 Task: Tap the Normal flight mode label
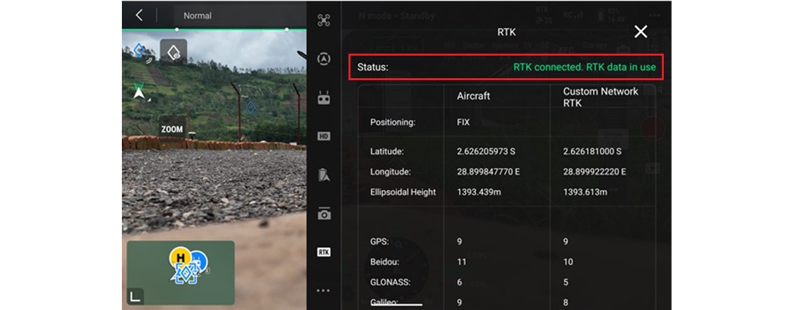pos(197,15)
